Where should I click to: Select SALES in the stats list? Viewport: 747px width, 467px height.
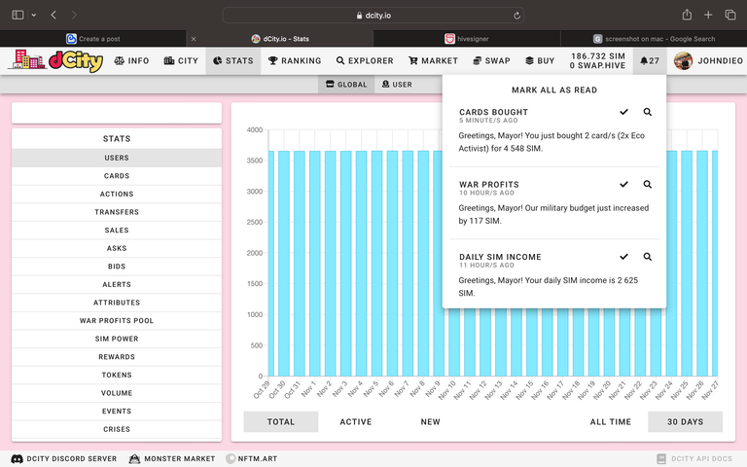coord(117,231)
